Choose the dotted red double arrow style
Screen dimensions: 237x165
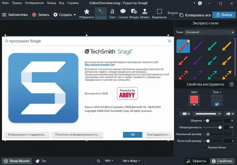[x=183, y=75]
